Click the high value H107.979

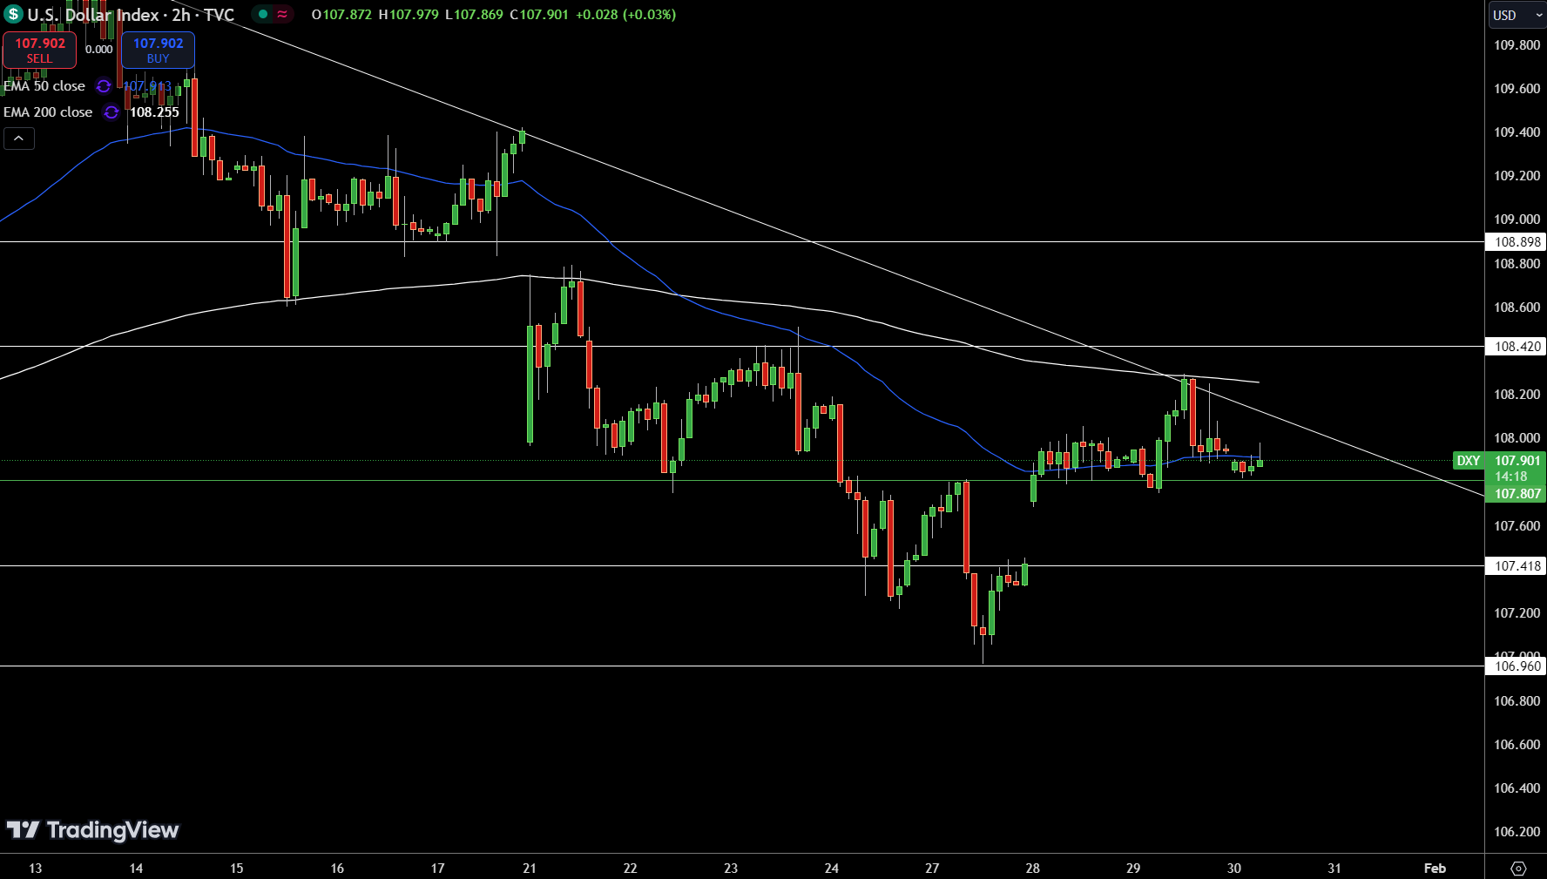tap(409, 15)
